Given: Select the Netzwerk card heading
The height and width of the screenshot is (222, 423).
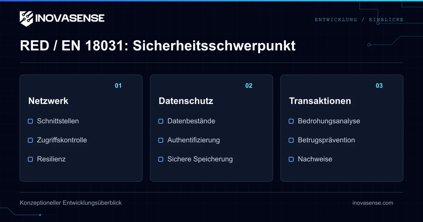Looking at the screenshot, I should 48,101.
